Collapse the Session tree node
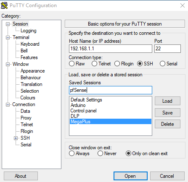Screen dimensions: 188x182 8,24
